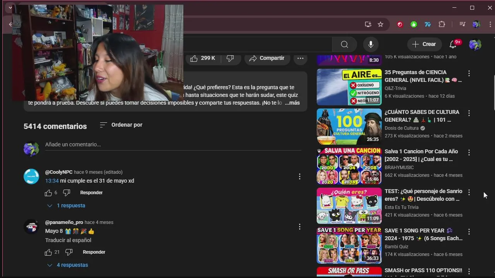Reply to the @panameño_pro comment
This screenshot has height=278, width=495.
click(94, 252)
